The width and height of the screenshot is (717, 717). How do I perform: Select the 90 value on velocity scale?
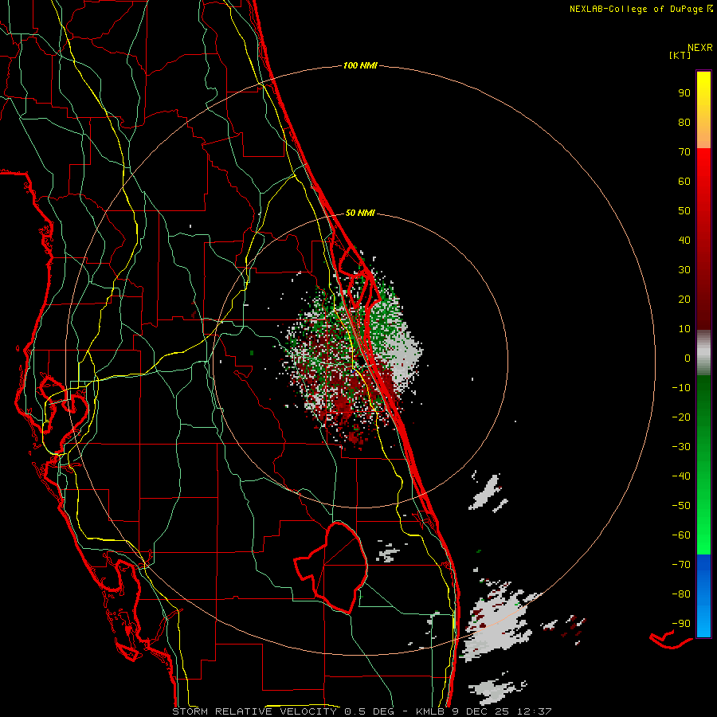[684, 93]
